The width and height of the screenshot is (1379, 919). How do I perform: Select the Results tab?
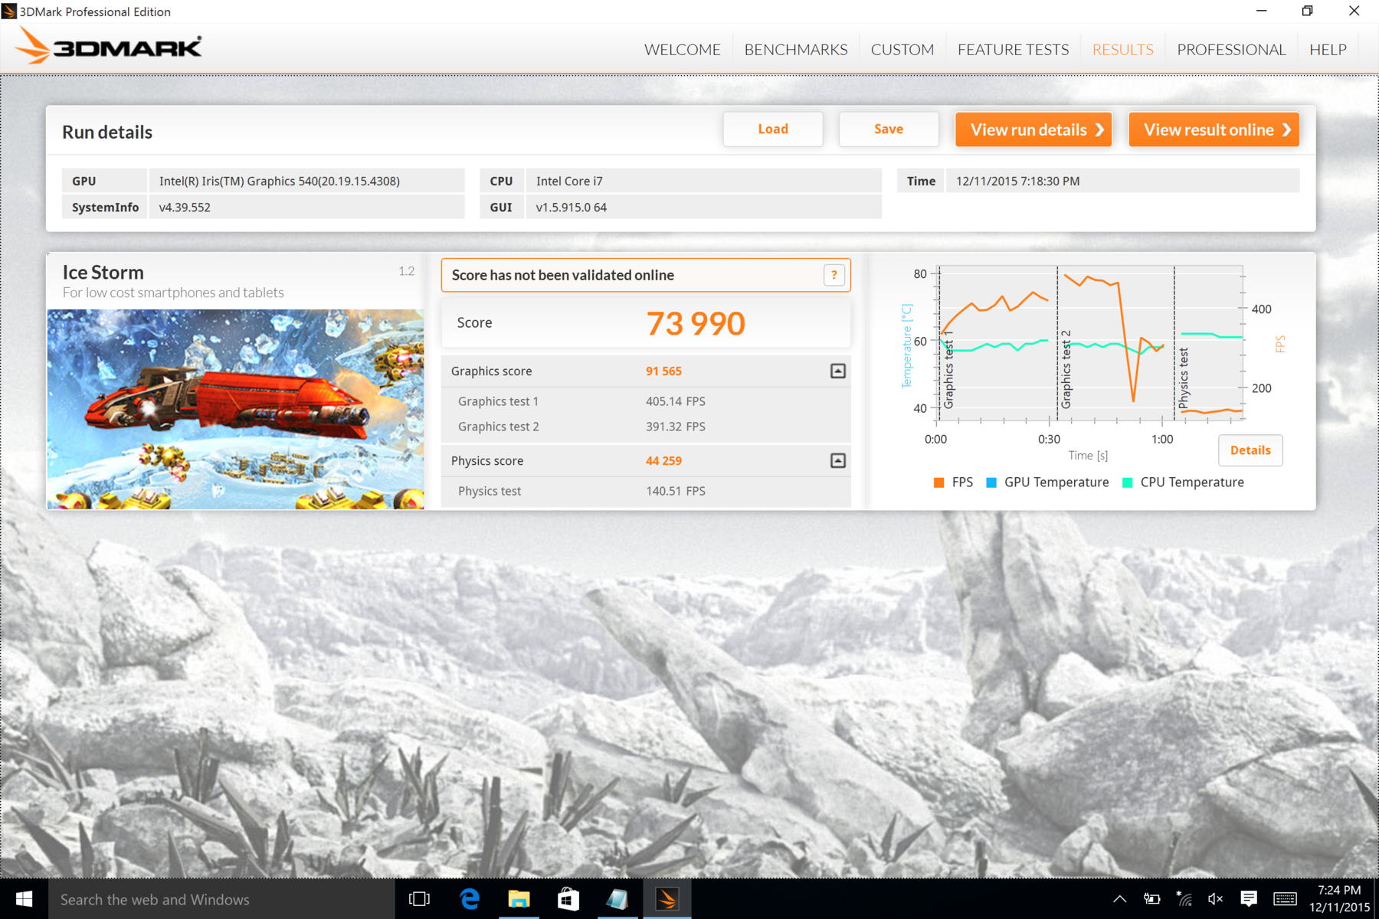click(1122, 50)
